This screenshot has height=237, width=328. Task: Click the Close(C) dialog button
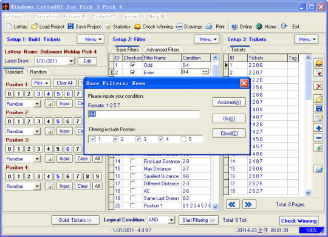[x=229, y=133]
